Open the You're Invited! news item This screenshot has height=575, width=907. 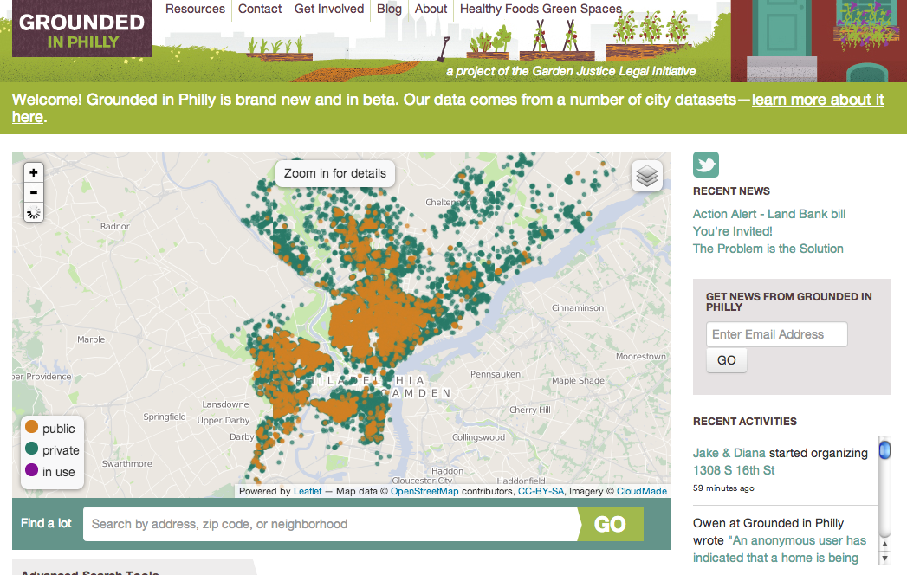(x=732, y=231)
